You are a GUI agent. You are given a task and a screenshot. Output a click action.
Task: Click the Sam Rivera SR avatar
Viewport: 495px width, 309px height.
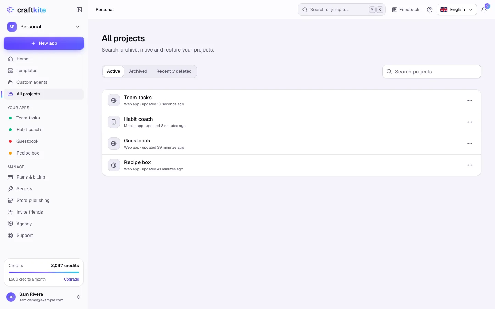click(x=11, y=297)
